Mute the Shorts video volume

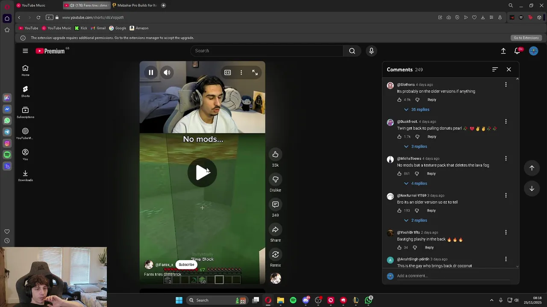(167, 72)
